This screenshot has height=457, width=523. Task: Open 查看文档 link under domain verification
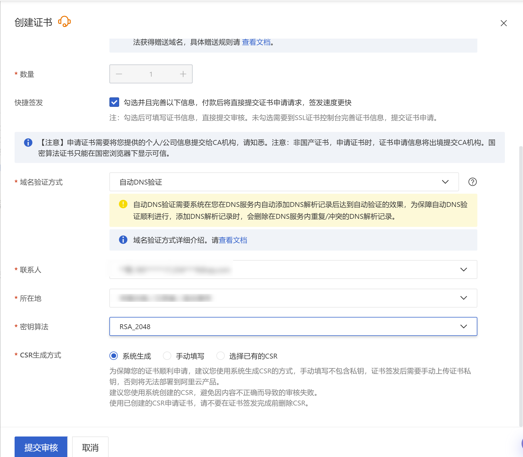[x=233, y=240]
